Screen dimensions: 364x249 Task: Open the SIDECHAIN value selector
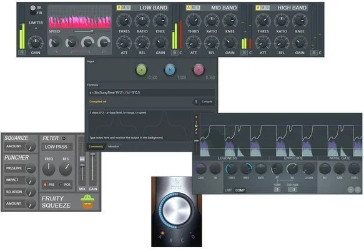tap(293, 190)
